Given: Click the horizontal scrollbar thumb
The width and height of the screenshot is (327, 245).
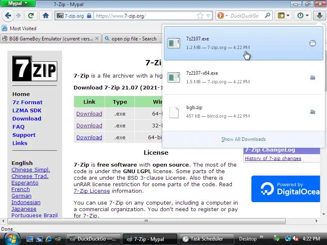Looking at the screenshot, I should coord(146,221).
